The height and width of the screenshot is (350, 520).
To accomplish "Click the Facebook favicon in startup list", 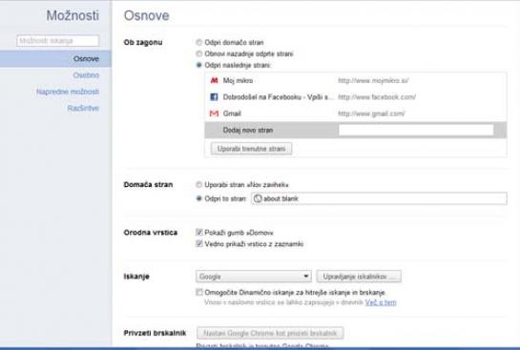I will [215, 96].
